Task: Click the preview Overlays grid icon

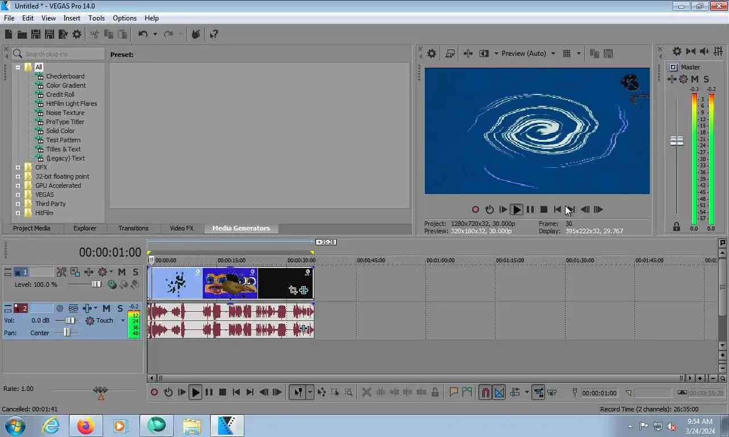Action: pos(567,53)
